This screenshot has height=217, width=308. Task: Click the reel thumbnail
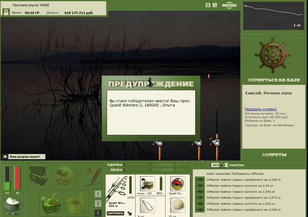[147, 184]
